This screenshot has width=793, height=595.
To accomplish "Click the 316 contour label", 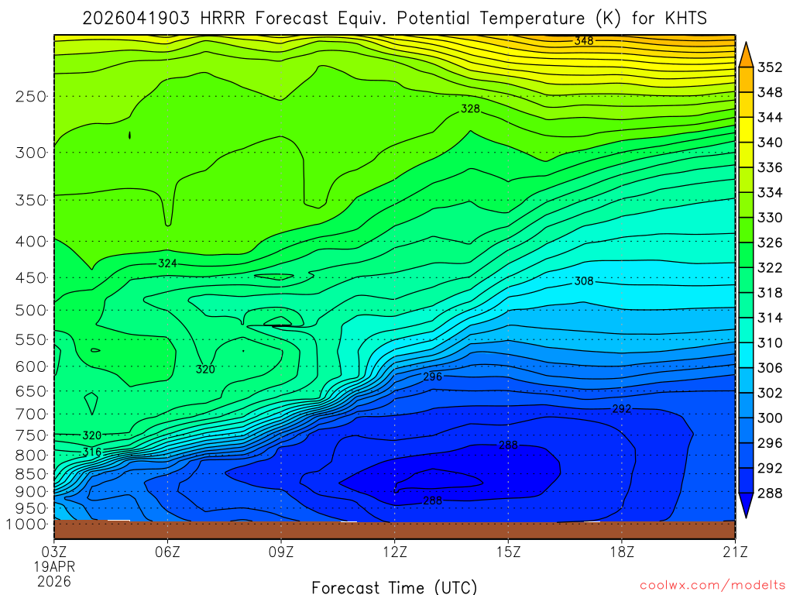I will 91,452.
